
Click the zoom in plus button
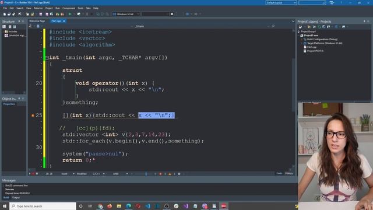click(156, 174)
